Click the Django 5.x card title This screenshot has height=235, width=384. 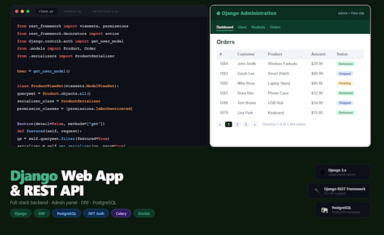tap(337, 170)
